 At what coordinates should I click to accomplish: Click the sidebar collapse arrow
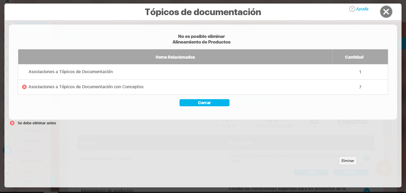pos(53,179)
